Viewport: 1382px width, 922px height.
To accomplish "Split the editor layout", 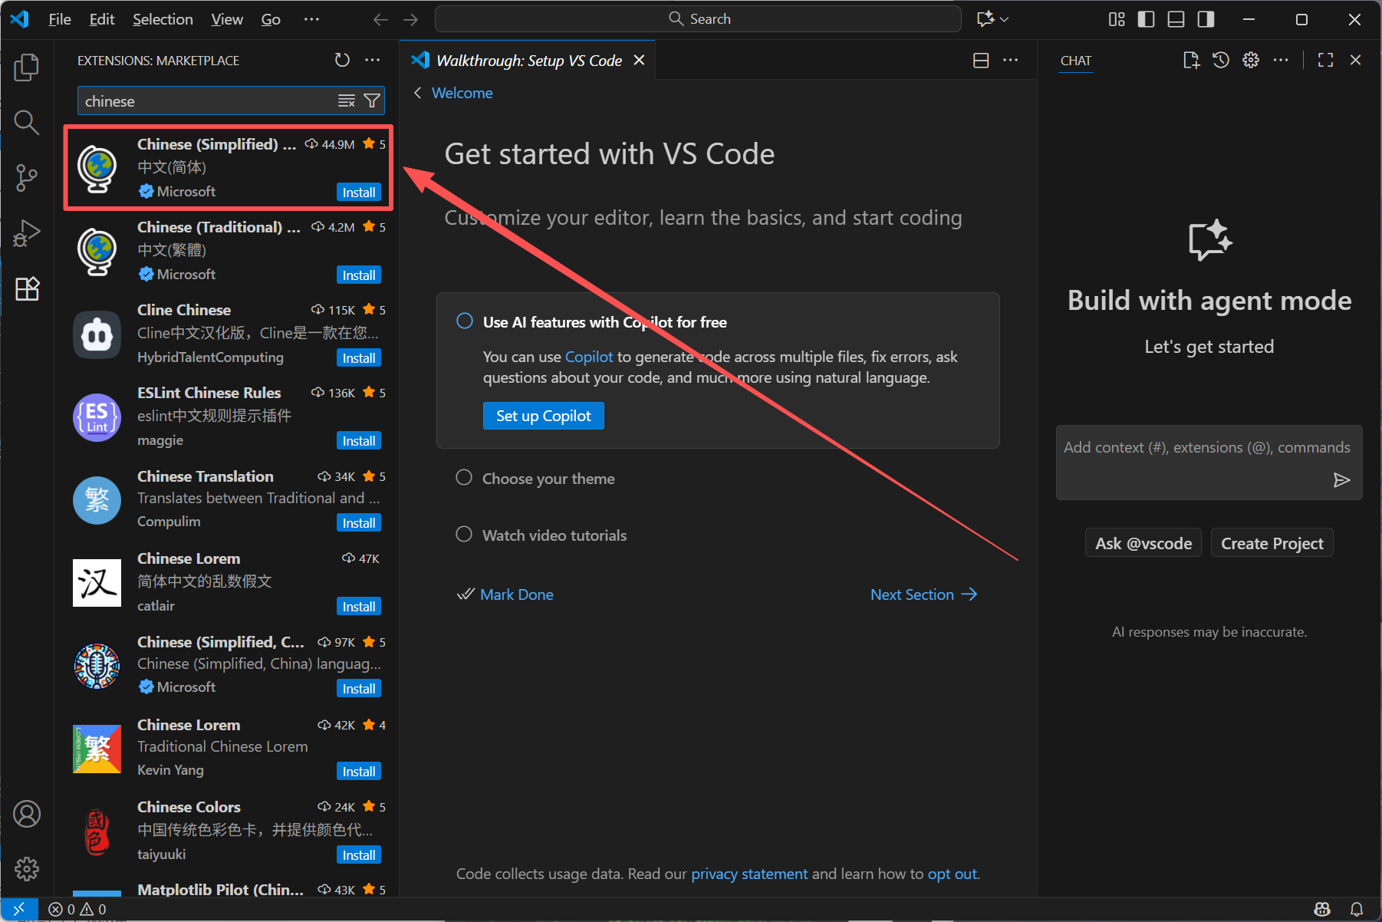I will point(981,61).
